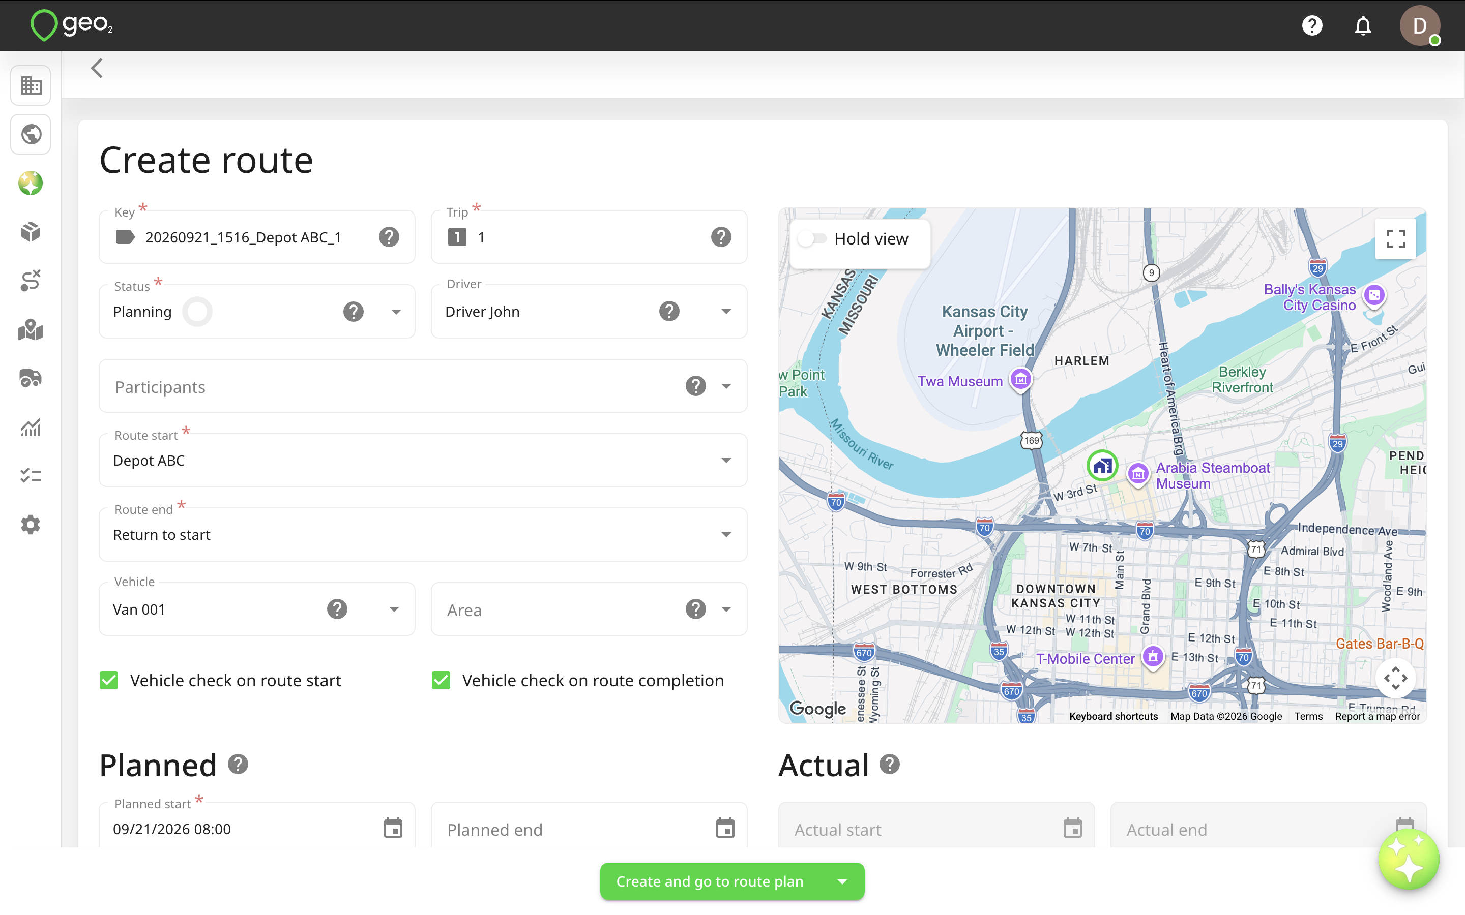This screenshot has height=915, width=1465.
Task: Expand the Route end dropdown
Action: [x=726, y=536]
